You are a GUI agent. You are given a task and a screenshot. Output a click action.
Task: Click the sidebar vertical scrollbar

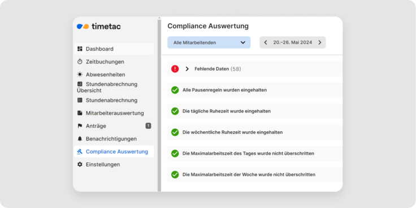159,105
